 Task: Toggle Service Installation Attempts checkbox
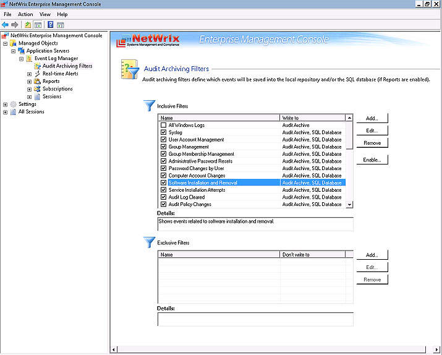click(163, 190)
